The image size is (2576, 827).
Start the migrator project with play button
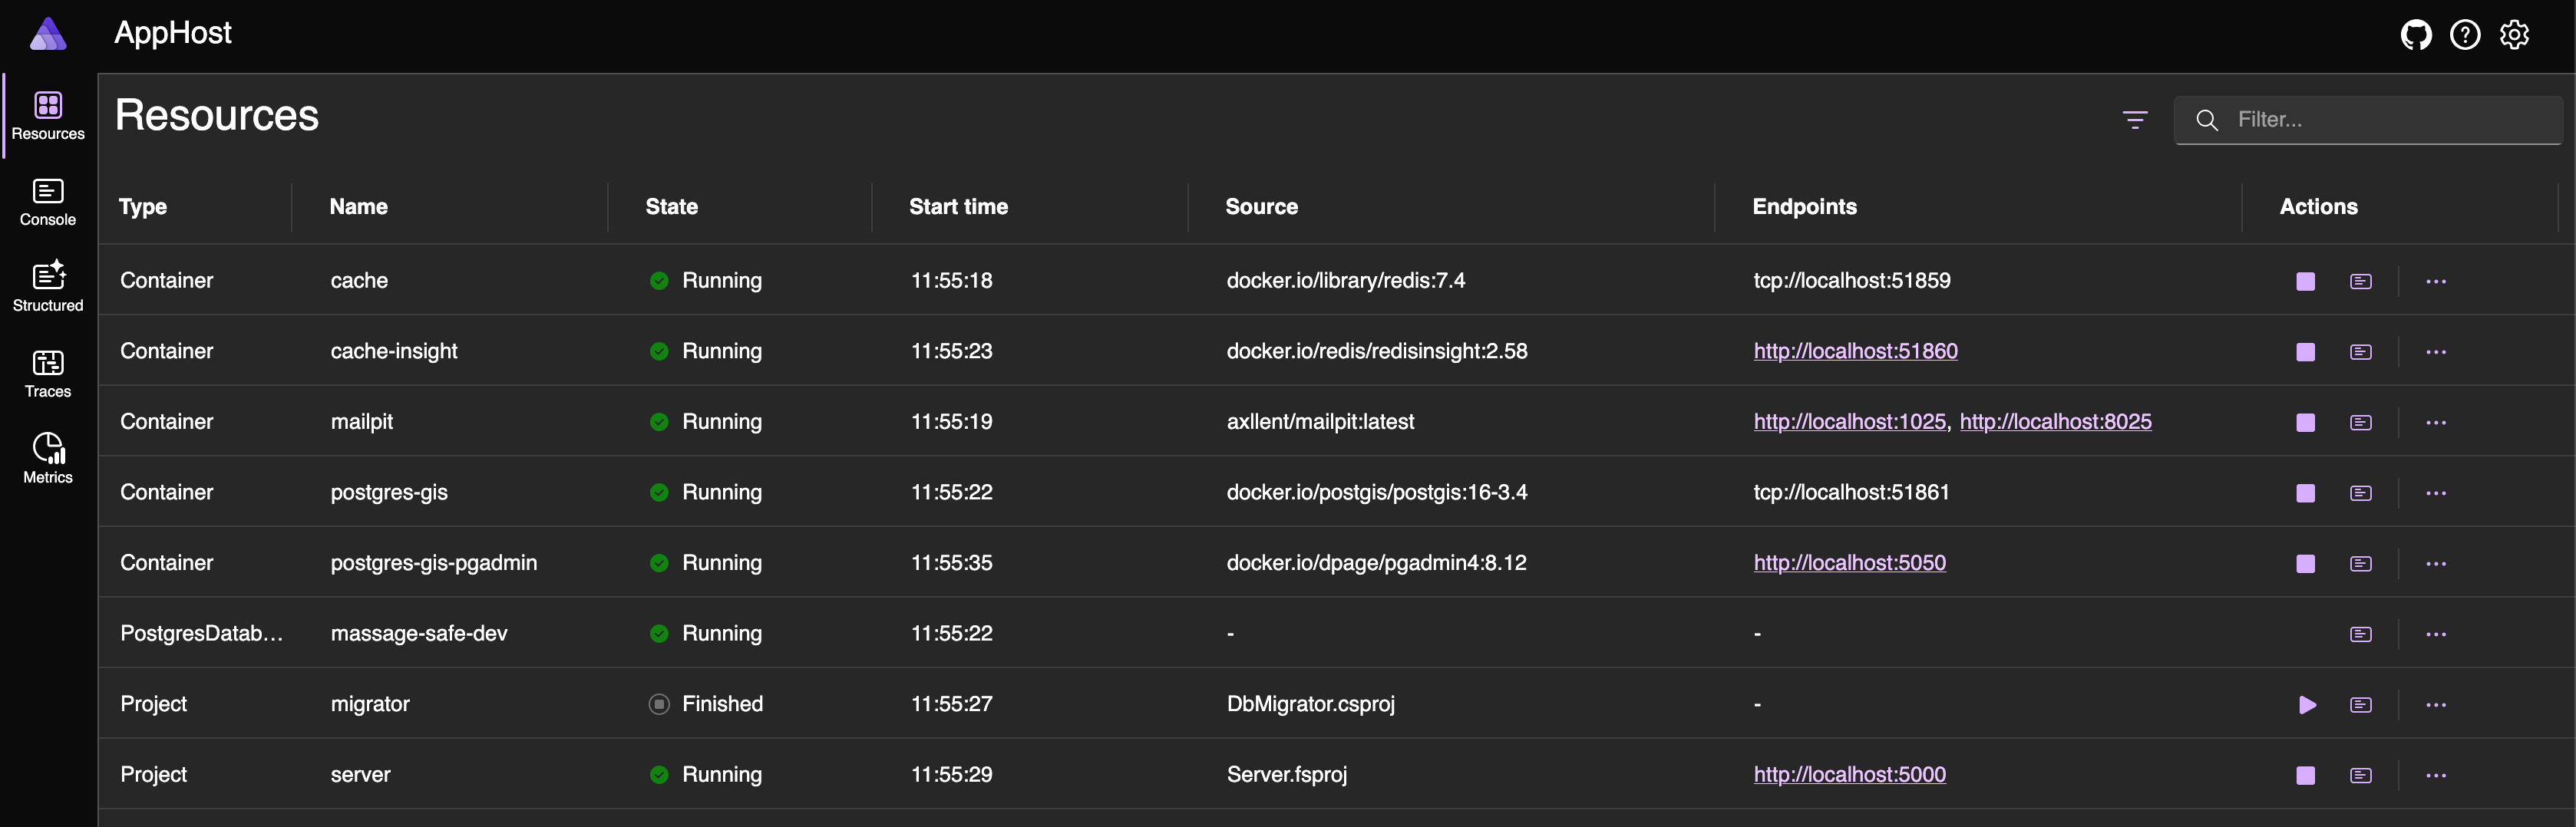pyautogui.click(x=2306, y=704)
